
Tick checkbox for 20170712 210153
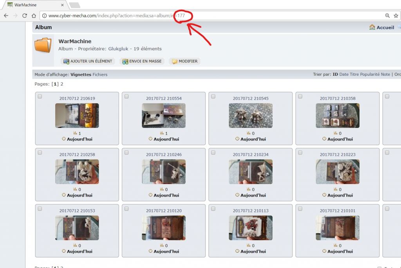(x=40, y=209)
